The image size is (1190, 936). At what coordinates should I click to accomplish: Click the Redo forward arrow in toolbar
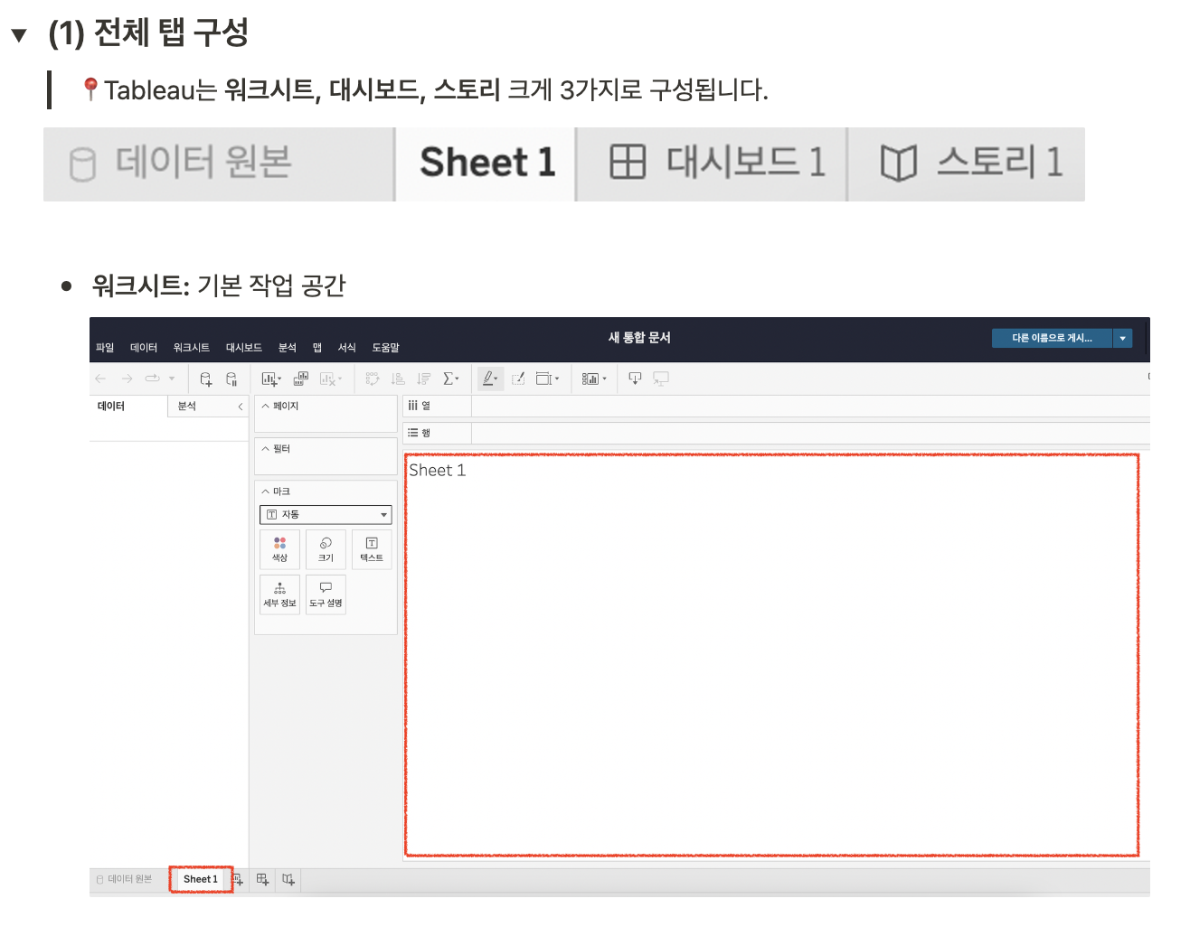coord(127,379)
